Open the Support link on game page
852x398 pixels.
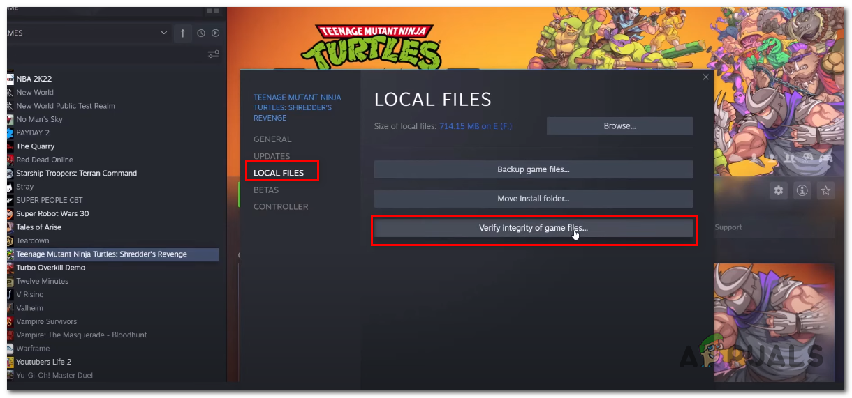(x=728, y=227)
